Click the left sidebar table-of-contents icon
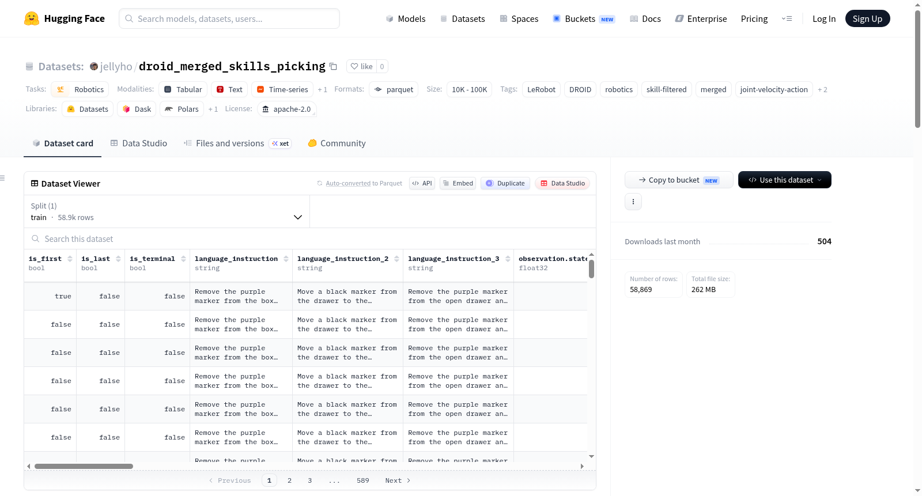Image resolution: width=922 pixels, height=496 pixels. click(2, 178)
